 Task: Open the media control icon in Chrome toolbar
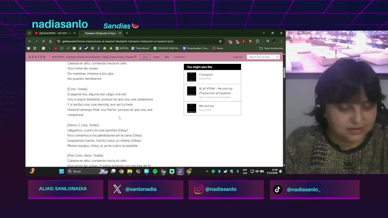268,41
